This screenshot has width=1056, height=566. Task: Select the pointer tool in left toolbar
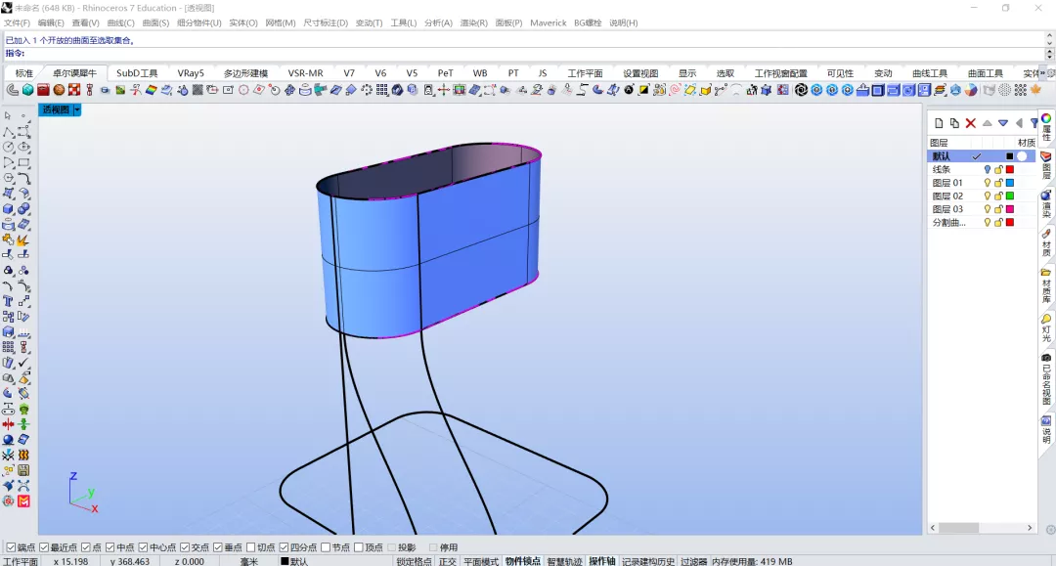[x=8, y=115]
